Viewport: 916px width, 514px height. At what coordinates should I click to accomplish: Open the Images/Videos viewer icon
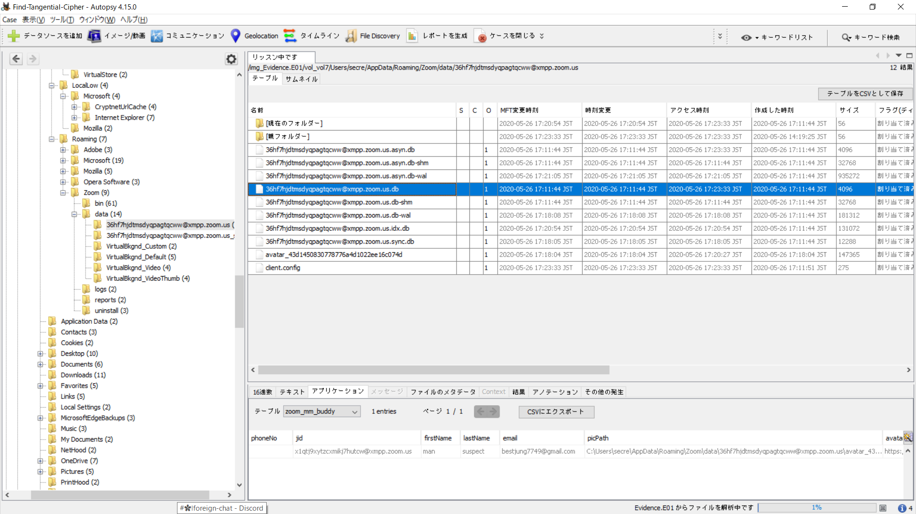[x=94, y=36]
